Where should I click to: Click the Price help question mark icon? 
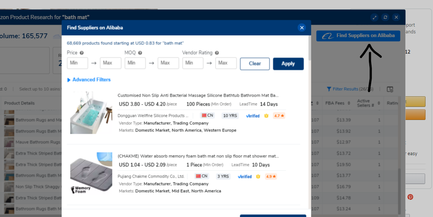[x=82, y=53]
